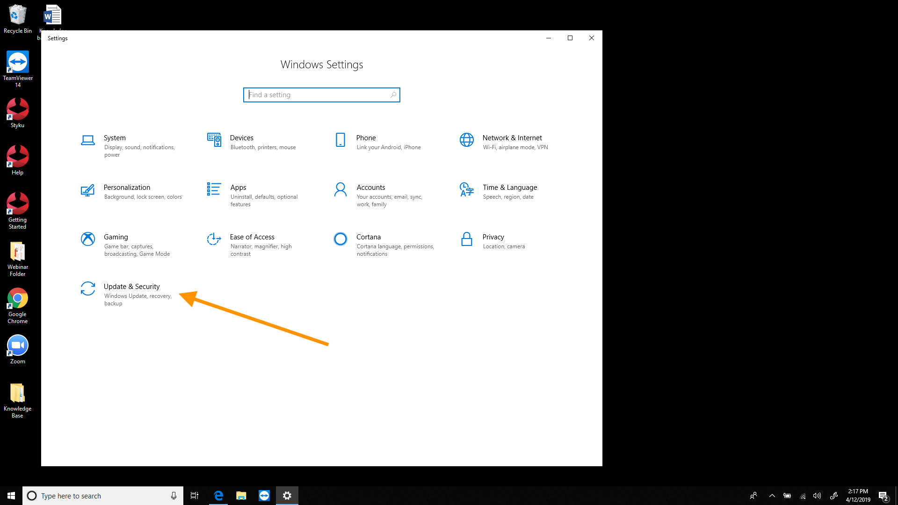Open Personalization settings icon
The image size is (898, 505).
click(x=87, y=190)
